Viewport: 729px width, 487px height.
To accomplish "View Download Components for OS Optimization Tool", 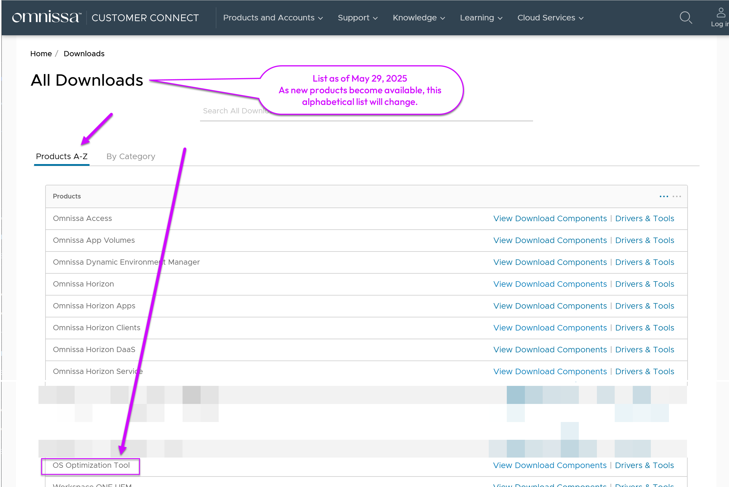I will tap(550, 465).
